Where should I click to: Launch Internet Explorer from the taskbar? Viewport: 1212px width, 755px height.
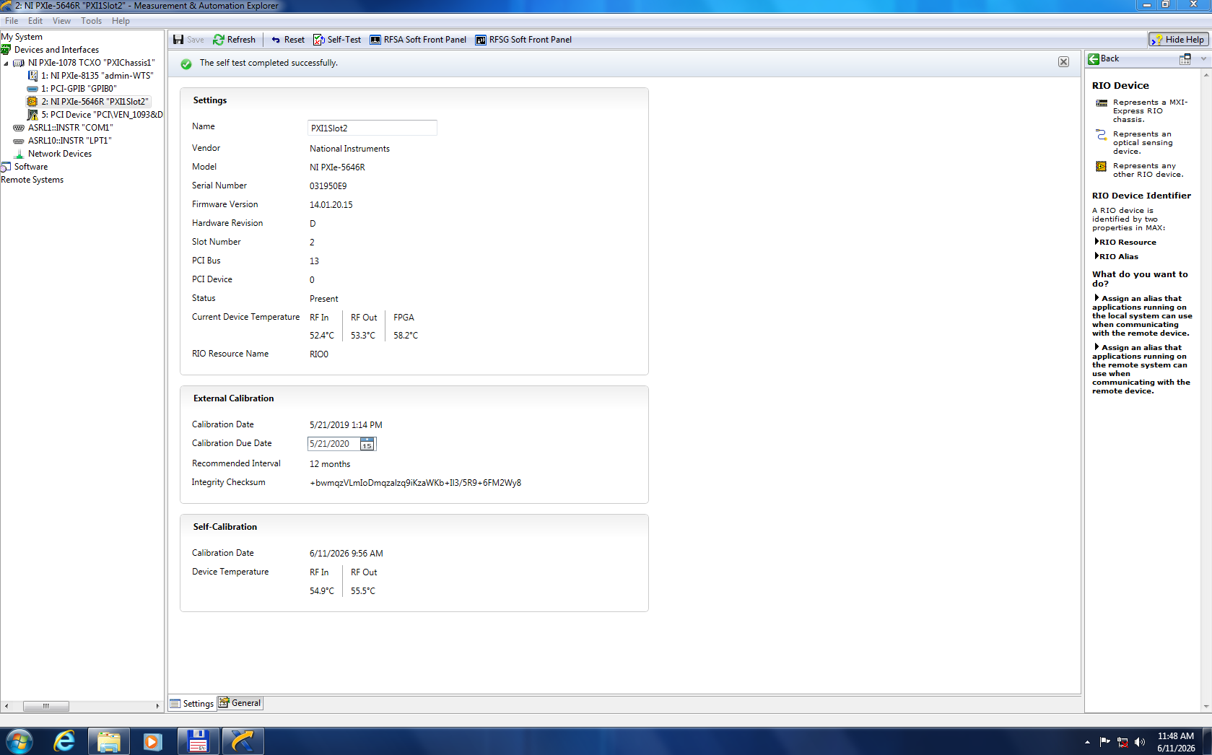point(64,741)
